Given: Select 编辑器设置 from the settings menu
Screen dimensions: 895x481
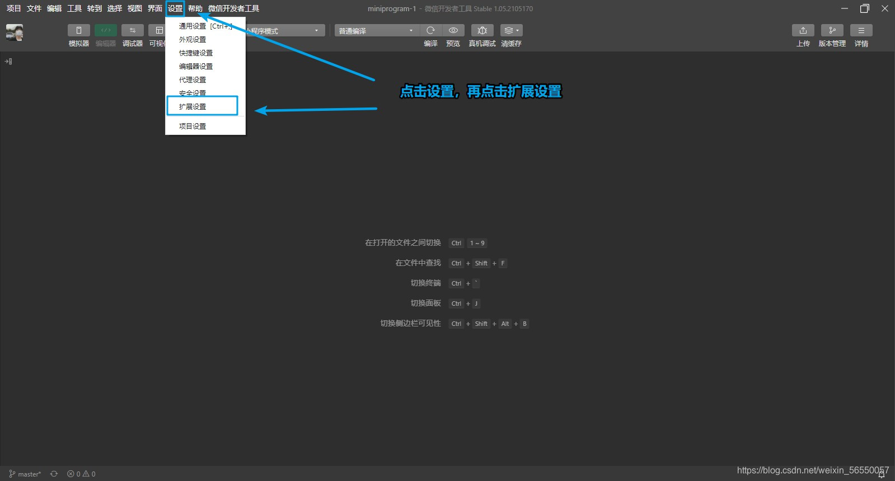Looking at the screenshot, I should pyautogui.click(x=205, y=67).
